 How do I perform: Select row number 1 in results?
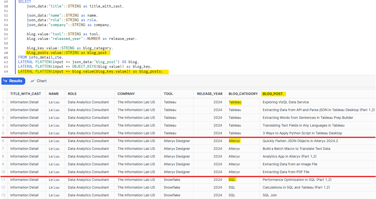(3, 102)
